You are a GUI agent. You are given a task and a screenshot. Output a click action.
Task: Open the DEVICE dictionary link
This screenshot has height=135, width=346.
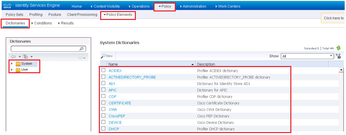pos(115,123)
